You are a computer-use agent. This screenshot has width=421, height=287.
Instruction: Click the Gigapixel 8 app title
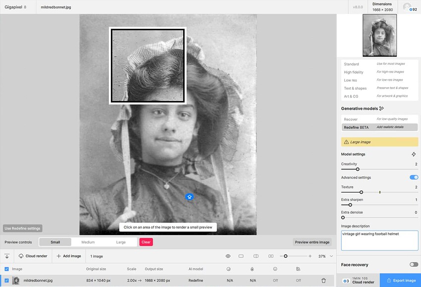15,7
